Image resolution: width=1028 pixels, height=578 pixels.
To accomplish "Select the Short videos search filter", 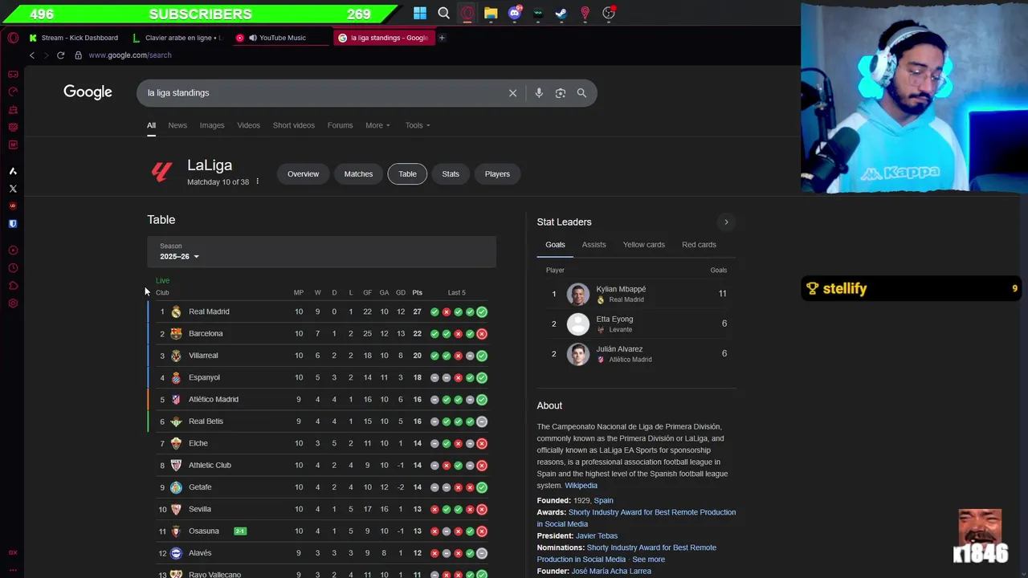I will point(294,125).
